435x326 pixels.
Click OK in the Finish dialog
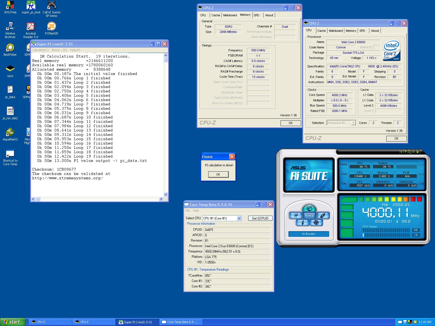click(218, 174)
